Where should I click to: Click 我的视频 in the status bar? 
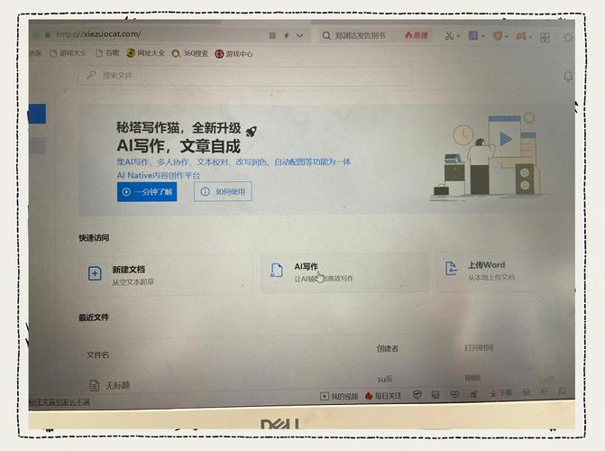click(x=339, y=396)
